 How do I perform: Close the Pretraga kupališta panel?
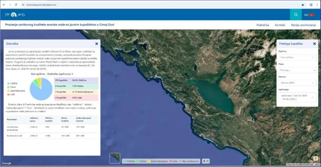tap(314, 44)
